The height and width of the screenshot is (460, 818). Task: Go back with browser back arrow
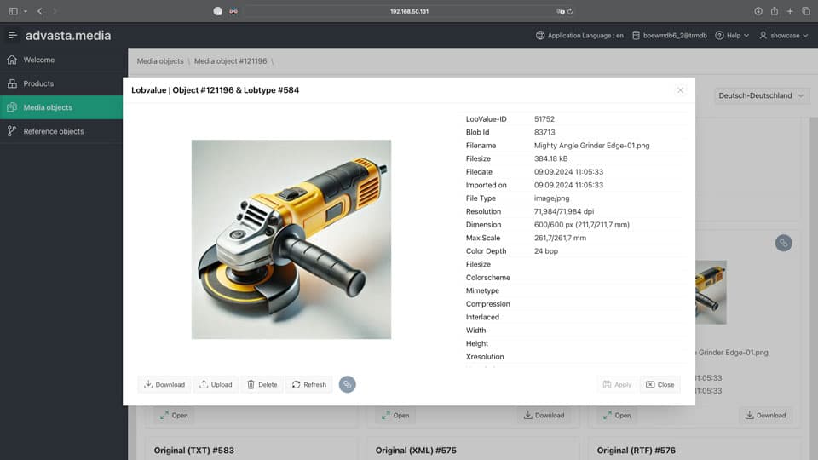pyautogui.click(x=40, y=11)
